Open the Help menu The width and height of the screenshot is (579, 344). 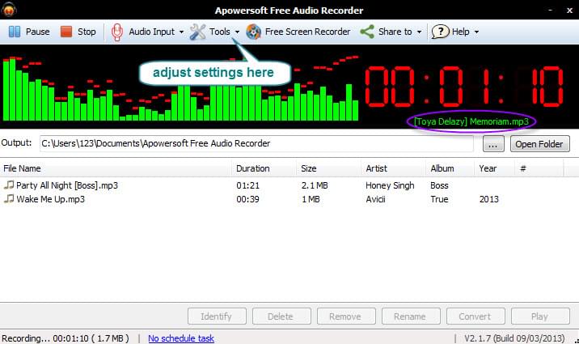click(x=454, y=32)
